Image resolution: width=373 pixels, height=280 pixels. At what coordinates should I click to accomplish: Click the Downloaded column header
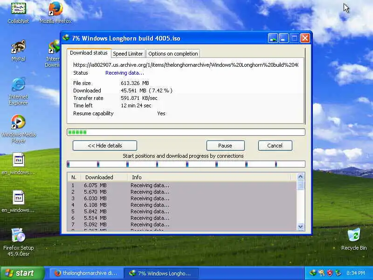104,177
